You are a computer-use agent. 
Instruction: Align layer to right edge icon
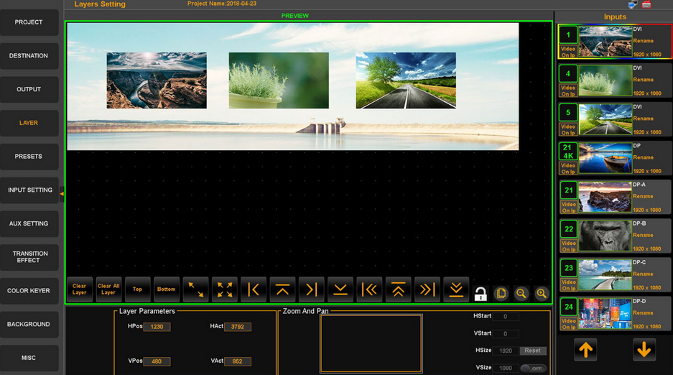(311, 290)
